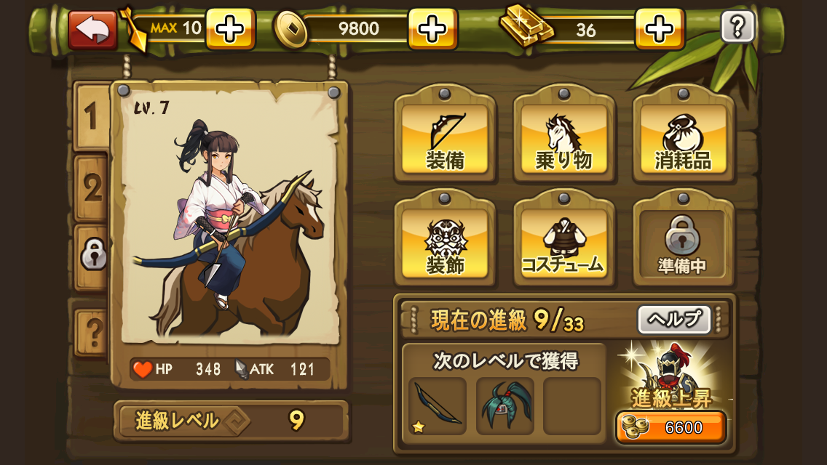View the bow reward thumbnail
The image size is (827, 465).
(438, 406)
